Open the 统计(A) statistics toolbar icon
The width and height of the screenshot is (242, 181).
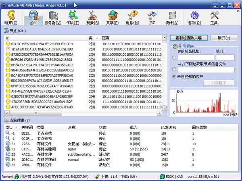[172, 17]
